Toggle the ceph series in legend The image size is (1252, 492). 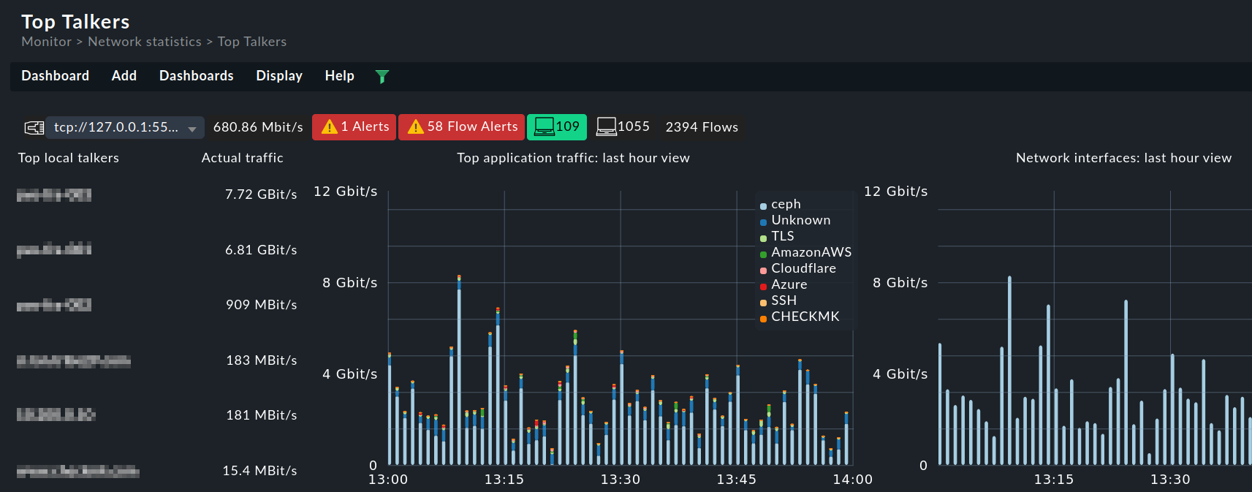(785, 205)
